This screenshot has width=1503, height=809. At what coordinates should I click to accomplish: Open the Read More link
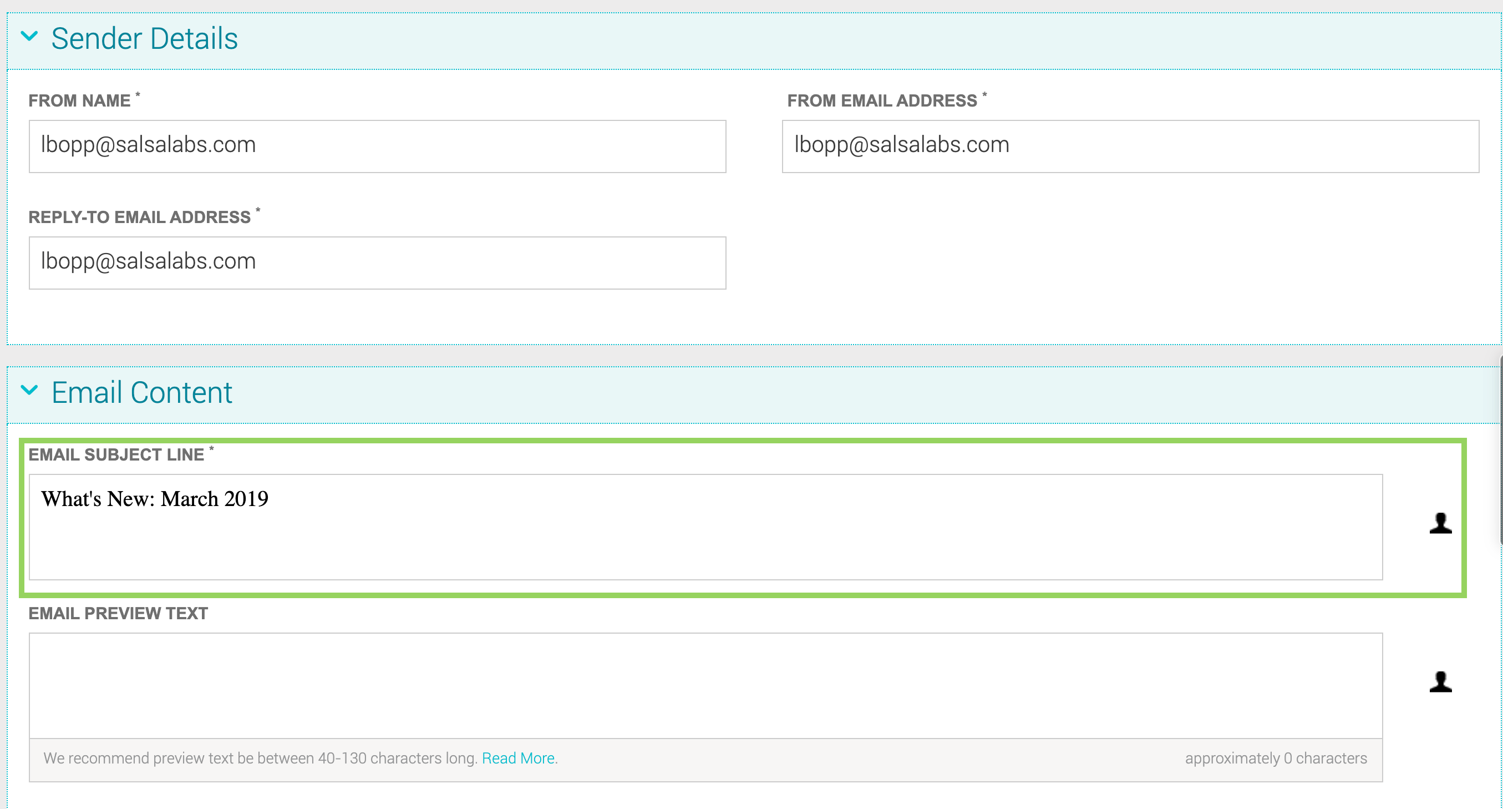click(x=518, y=757)
